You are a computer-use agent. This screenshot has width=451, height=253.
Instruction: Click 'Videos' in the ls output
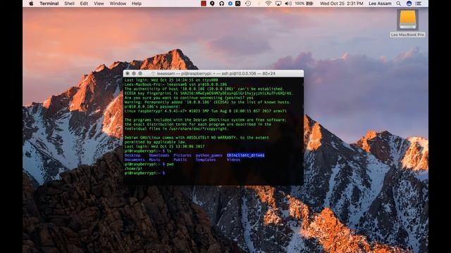[233, 160]
